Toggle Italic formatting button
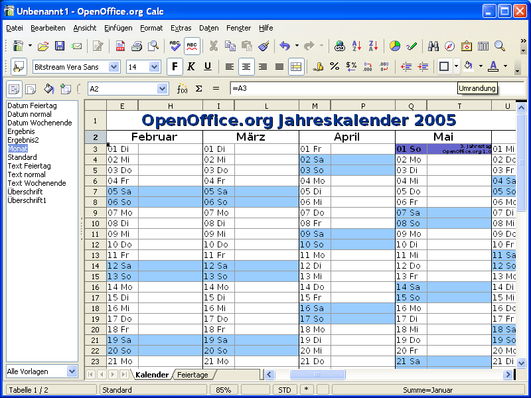Image resolution: width=531 pixels, height=398 pixels. [x=191, y=66]
